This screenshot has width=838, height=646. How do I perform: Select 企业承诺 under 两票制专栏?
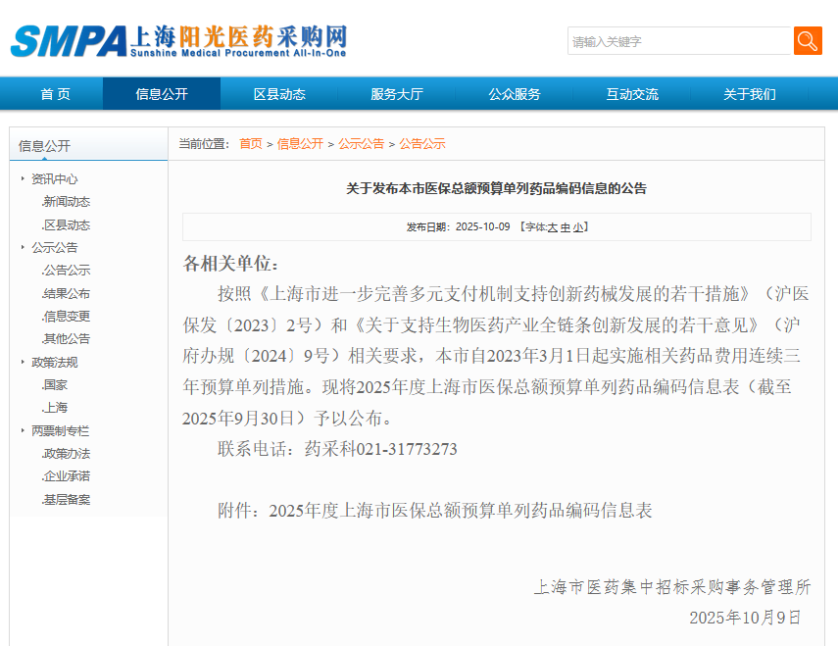tap(67, 476)
